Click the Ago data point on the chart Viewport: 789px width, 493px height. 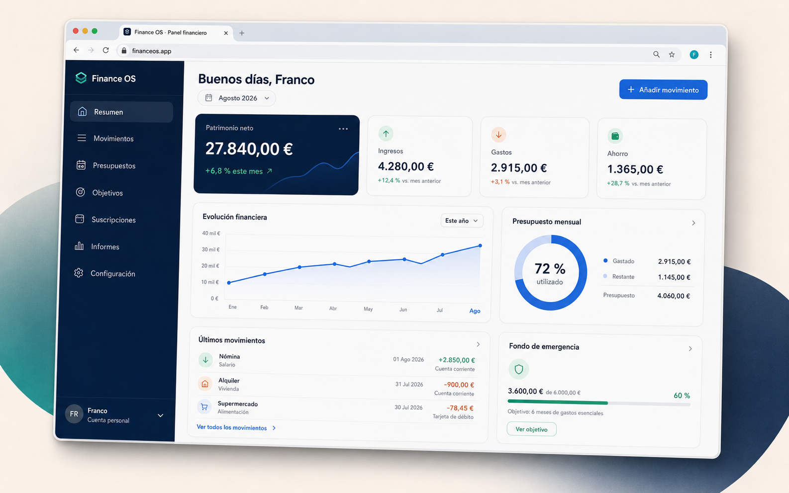[480, 246]
